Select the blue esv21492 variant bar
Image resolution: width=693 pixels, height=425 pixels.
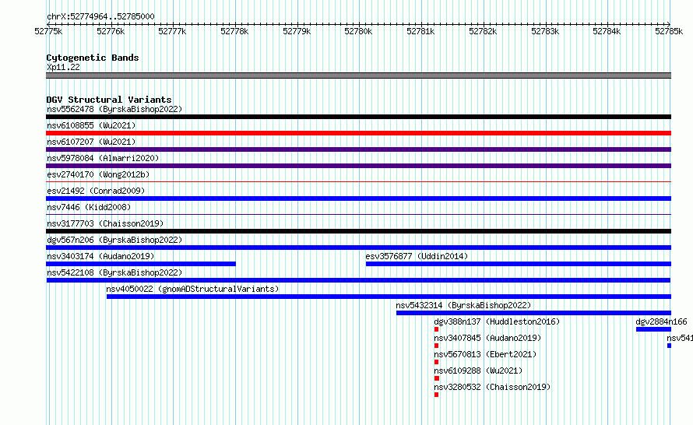pyautogui.click(x=358, y=198)
